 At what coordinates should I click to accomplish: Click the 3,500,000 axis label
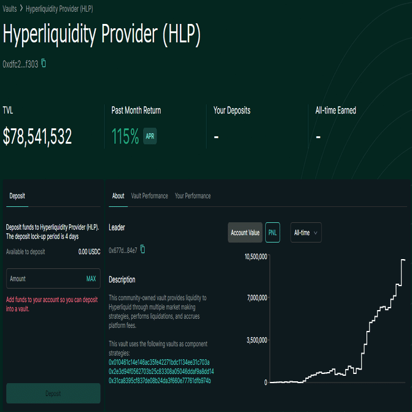pyautogui.click(x=257, y=340)
